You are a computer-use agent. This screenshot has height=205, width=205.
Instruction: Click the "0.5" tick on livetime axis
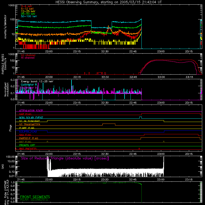(13, 202)
